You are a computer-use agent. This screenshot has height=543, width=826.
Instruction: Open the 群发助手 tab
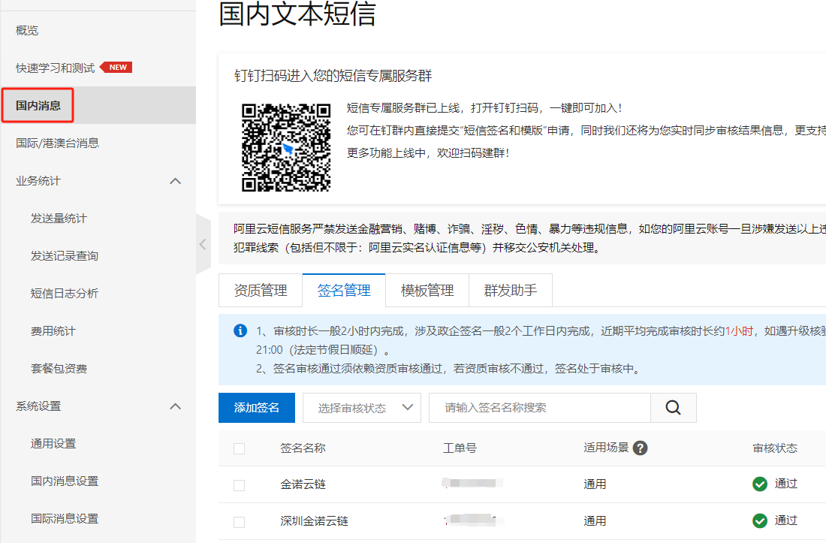(511, 291)
